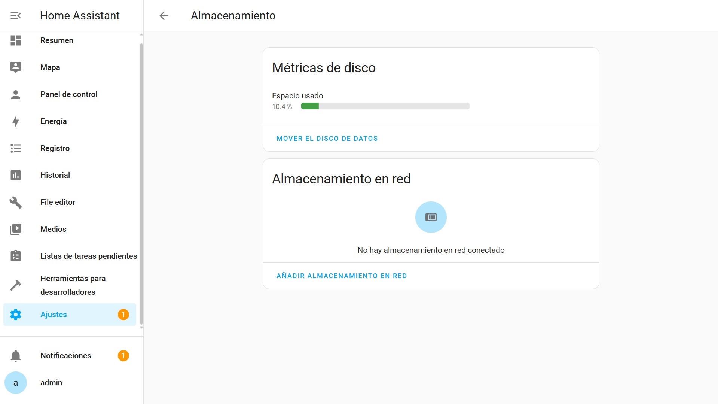Screen dimensions: 718x404
Task: Click the Energía lightning icon
Action: click(x=15, y=121)
